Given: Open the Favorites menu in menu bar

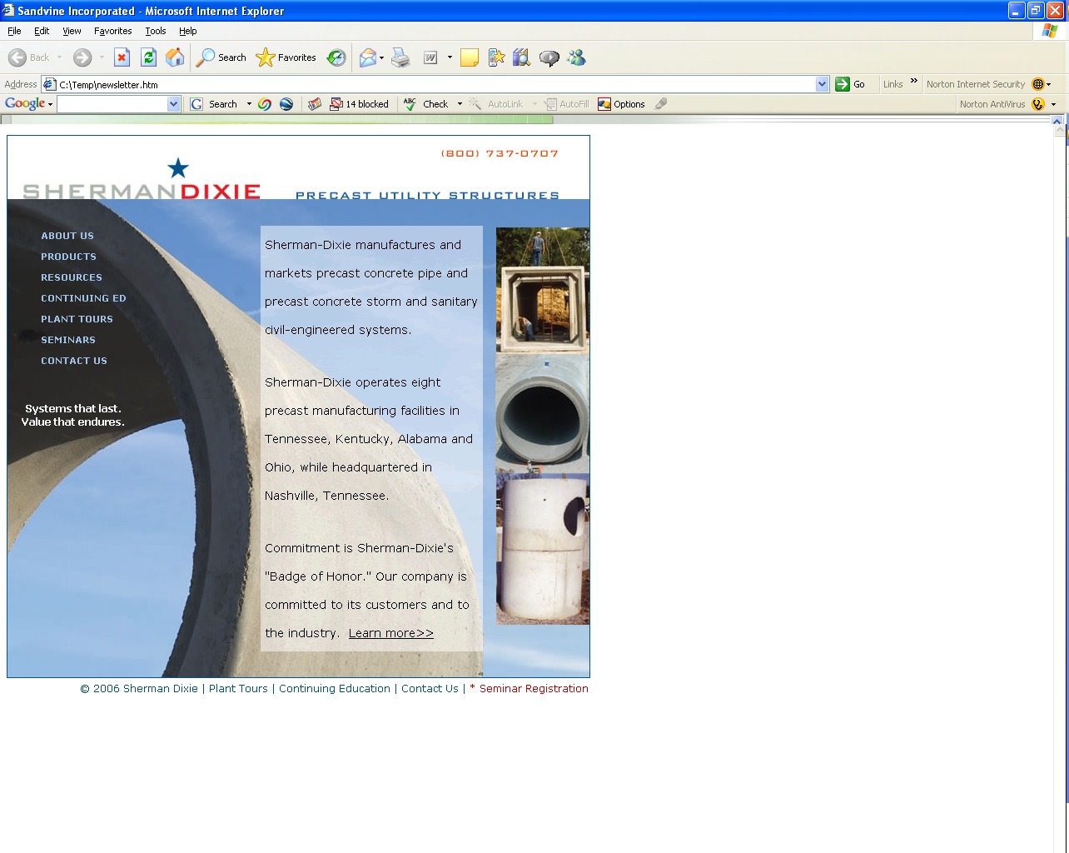Looking at the screenshot, I should tap(112, 31).
